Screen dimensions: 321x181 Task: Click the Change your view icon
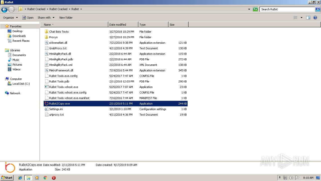point(295,18)
